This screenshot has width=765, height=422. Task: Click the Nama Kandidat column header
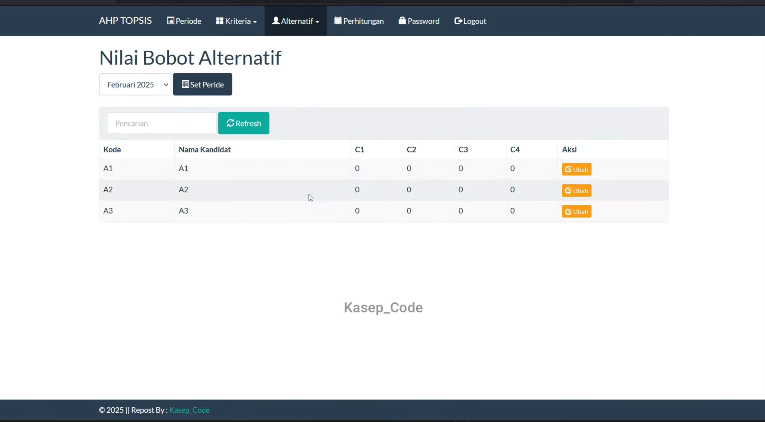205,150
